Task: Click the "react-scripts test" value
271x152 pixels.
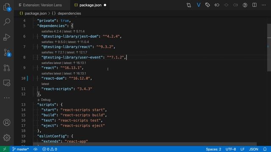Action: [80, 120]
